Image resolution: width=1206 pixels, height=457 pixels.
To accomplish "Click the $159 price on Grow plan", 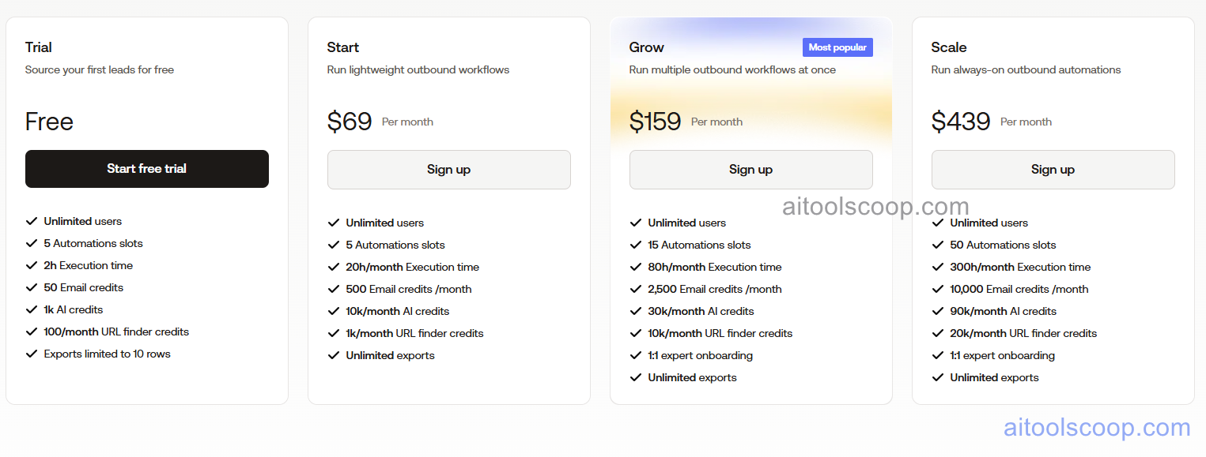I will 655,122.
